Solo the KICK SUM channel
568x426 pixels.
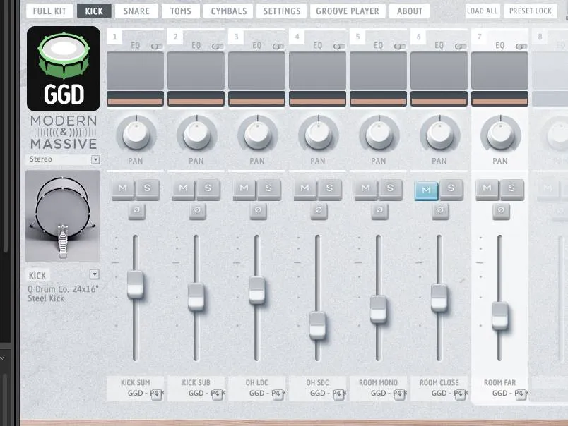pos(148,189)
